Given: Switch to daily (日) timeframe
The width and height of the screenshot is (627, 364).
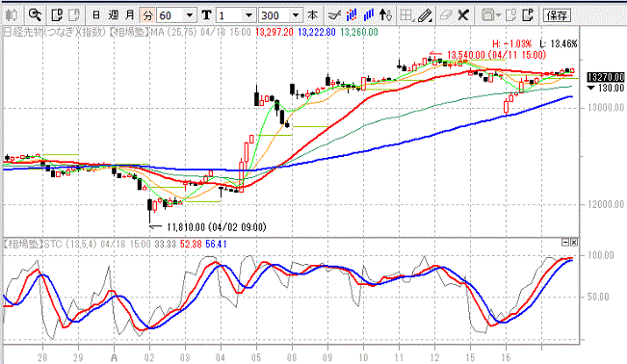Looking at the screenshot, I should tap(96, 15).
